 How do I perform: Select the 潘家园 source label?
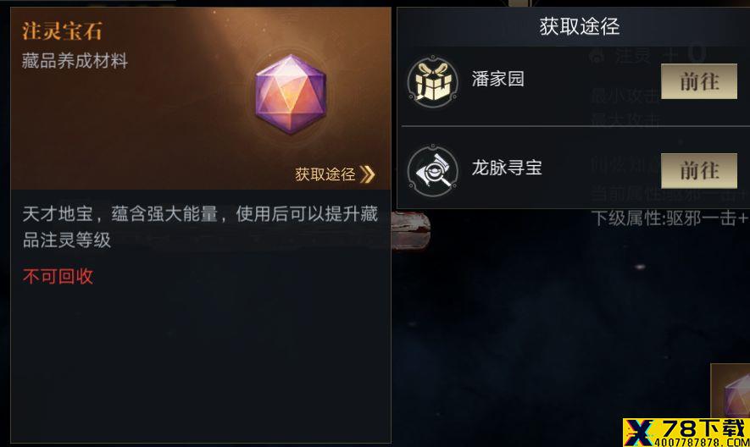pyautogui.click(x=497, y=79)
